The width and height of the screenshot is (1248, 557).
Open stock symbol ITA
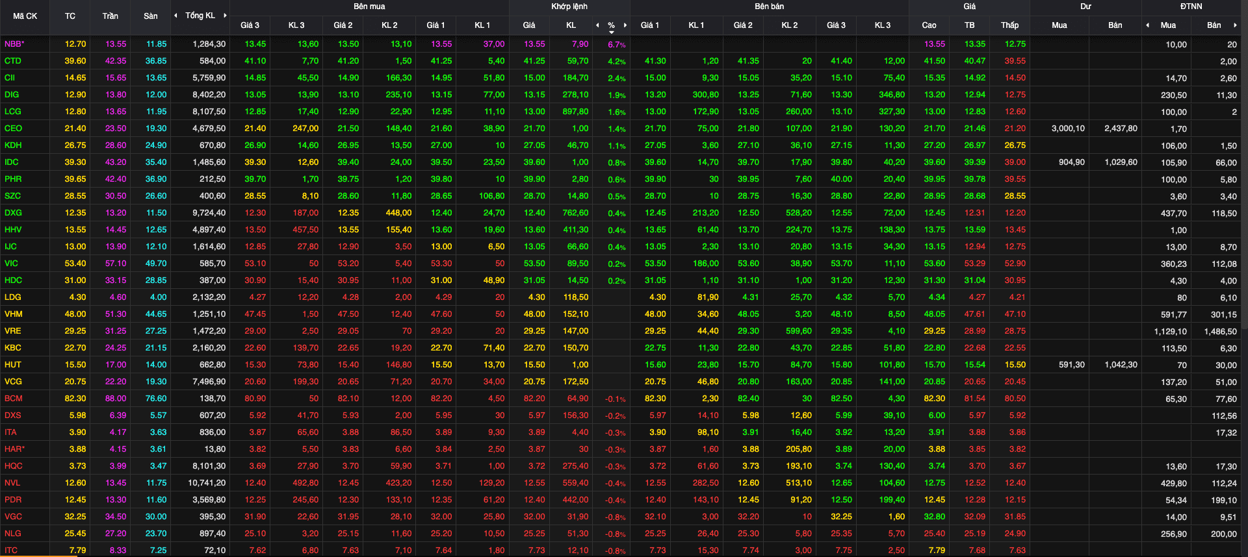[x=10, y=432]
